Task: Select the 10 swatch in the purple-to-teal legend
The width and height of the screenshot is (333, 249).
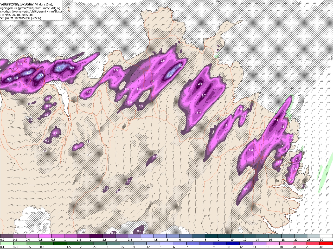Action: tap(237, 236)
